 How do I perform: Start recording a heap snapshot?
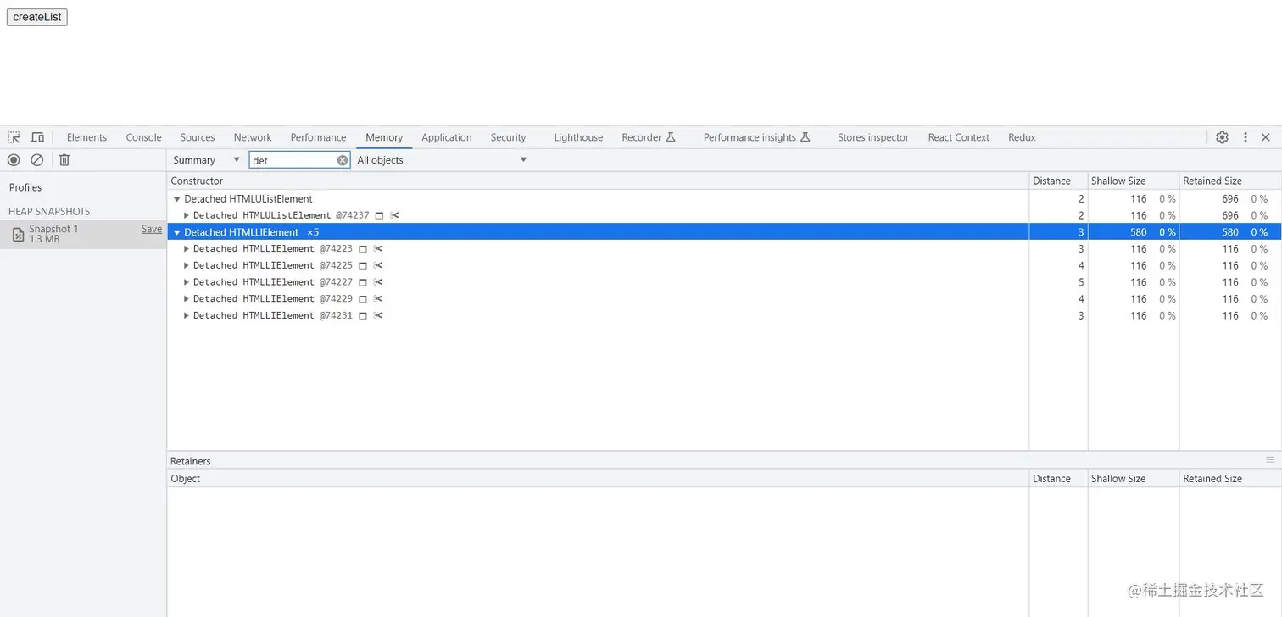pyautogui.click(x=14, y=160)
